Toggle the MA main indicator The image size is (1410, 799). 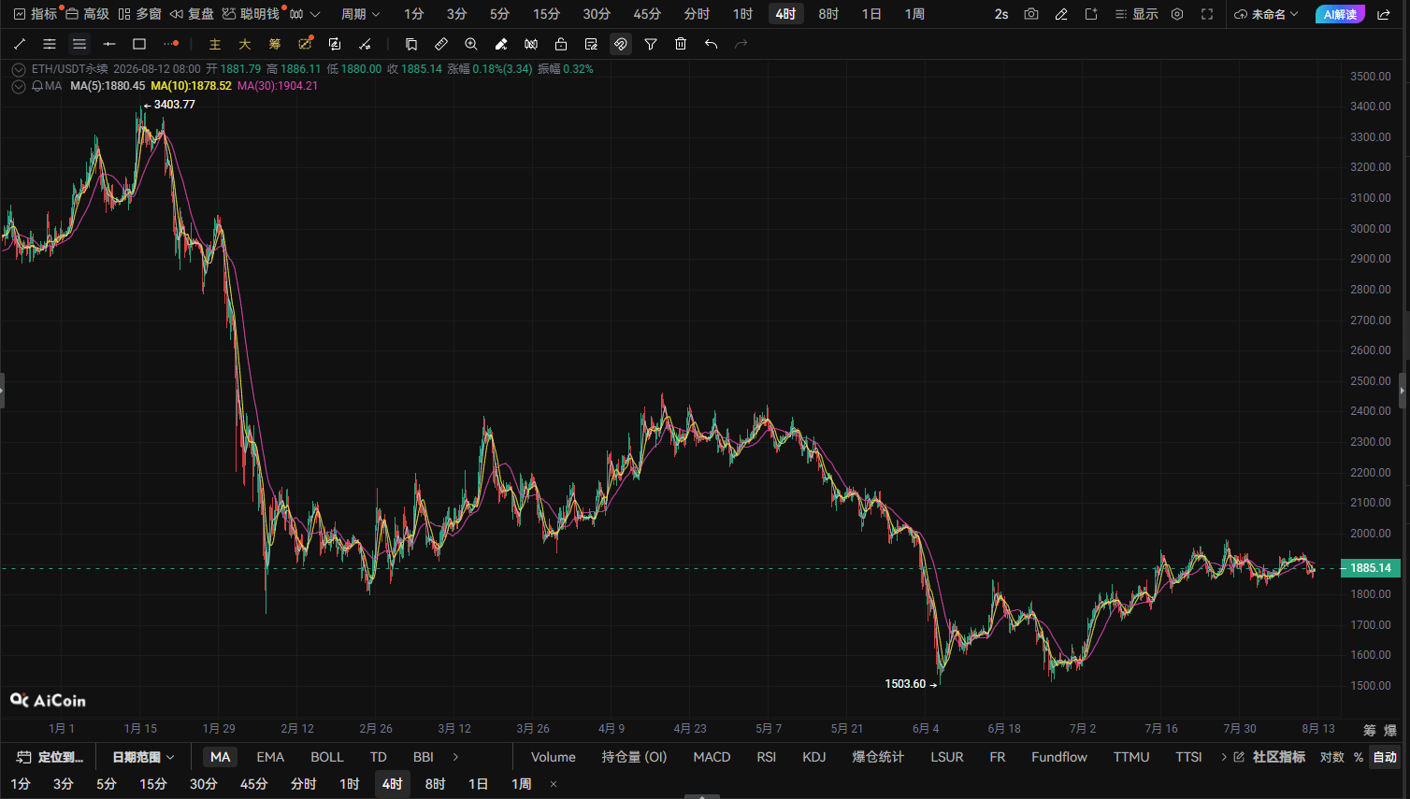[221, 757]
